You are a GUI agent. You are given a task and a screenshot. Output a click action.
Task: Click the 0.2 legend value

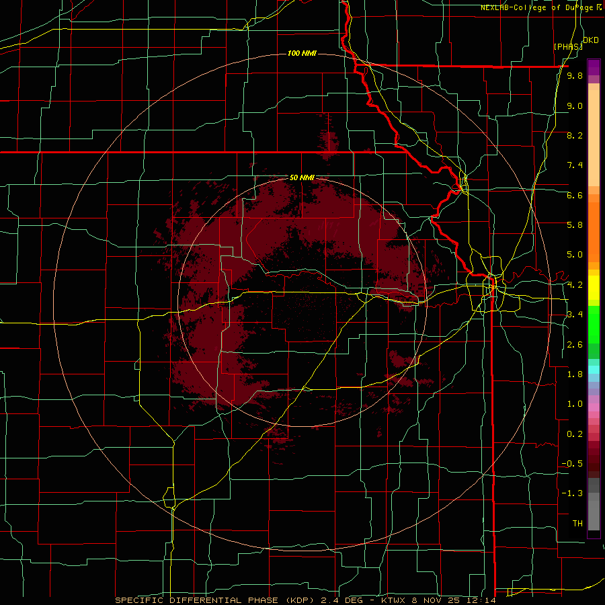pyautogui.click(x=575, y=434)
